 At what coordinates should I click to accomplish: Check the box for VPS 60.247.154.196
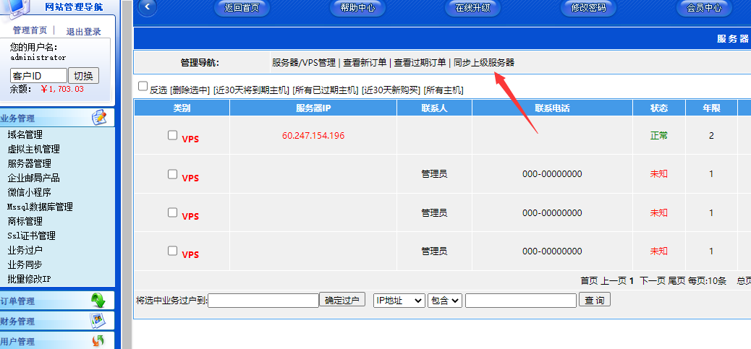[x=172, y=134]
